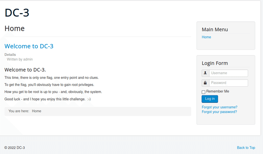Focus the Username input field
The image size is (263, 154).
point(228,73)
